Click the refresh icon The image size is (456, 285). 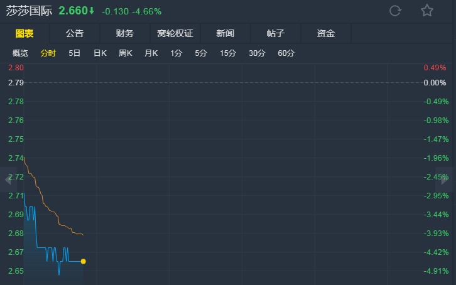[395, 11]
